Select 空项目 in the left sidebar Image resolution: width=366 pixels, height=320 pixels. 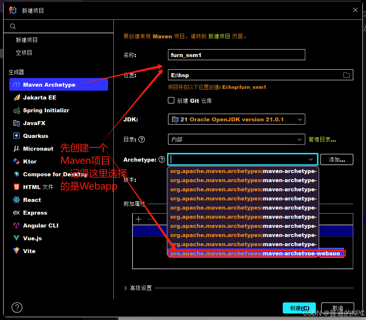(x=24, y=53)
